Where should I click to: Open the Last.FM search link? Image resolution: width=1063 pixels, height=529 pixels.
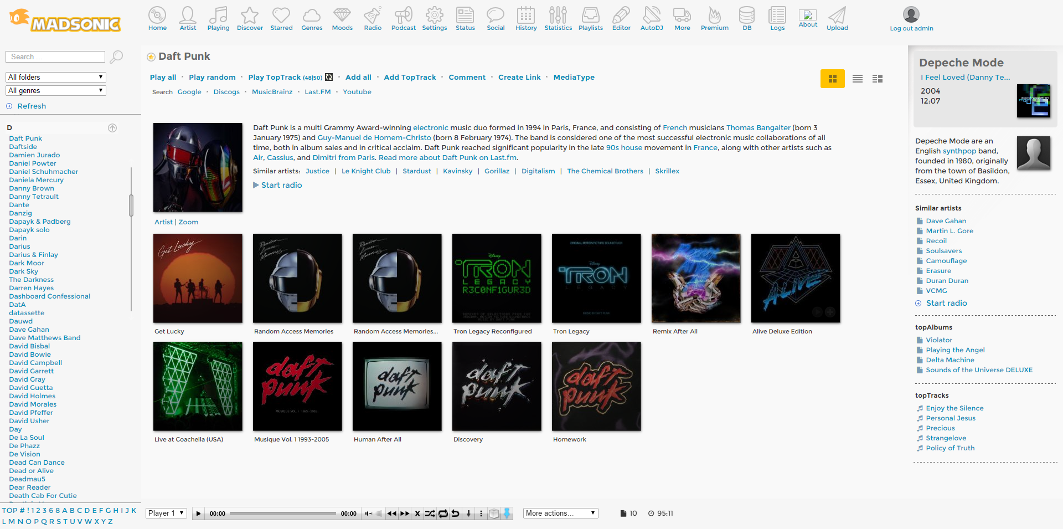pos(317,92)
